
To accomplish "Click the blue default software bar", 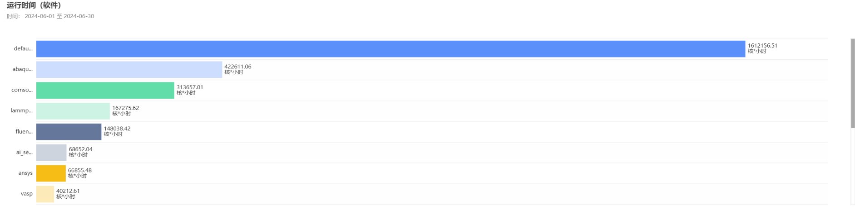I will pyautogui.click(x=390, y=49).
